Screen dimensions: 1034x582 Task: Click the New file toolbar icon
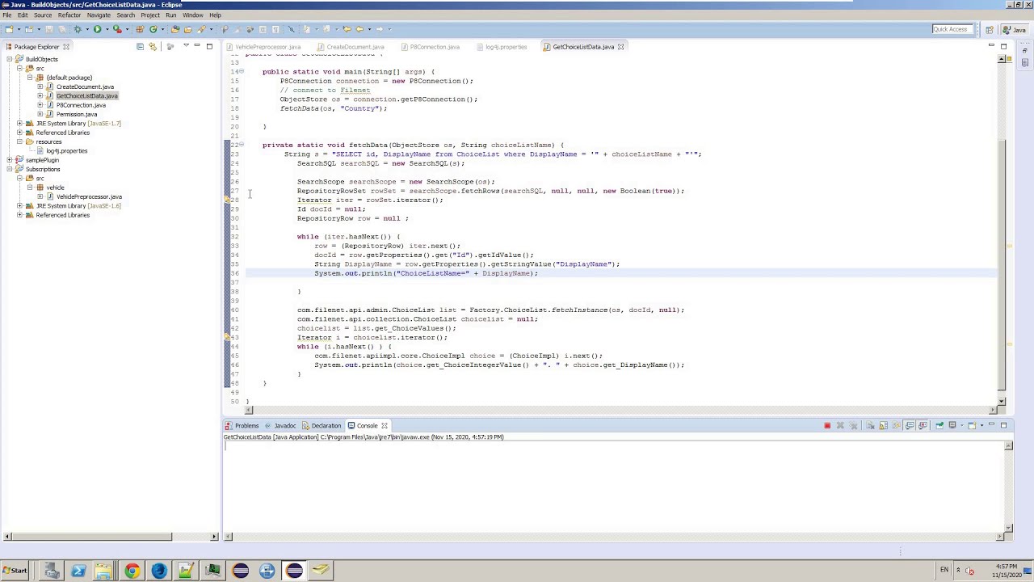(x=9, y=29)
